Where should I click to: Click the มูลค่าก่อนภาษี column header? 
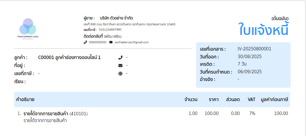(x=275, y=100)
